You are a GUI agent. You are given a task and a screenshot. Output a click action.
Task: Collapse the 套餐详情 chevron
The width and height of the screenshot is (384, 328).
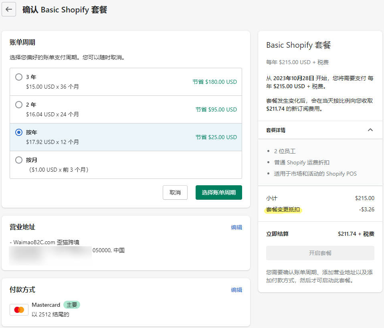pos(370,130)
